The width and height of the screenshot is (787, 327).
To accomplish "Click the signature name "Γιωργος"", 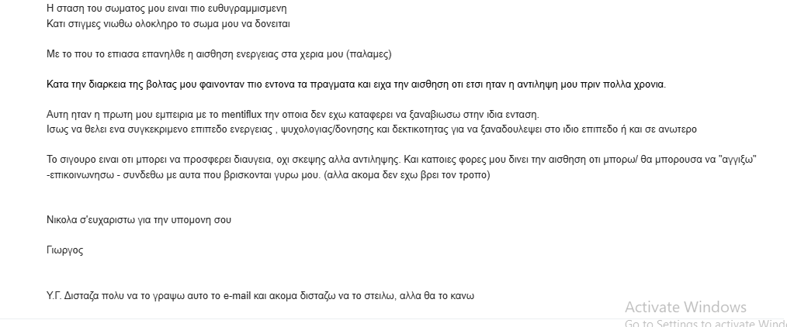I will click(x=65, y=250).
